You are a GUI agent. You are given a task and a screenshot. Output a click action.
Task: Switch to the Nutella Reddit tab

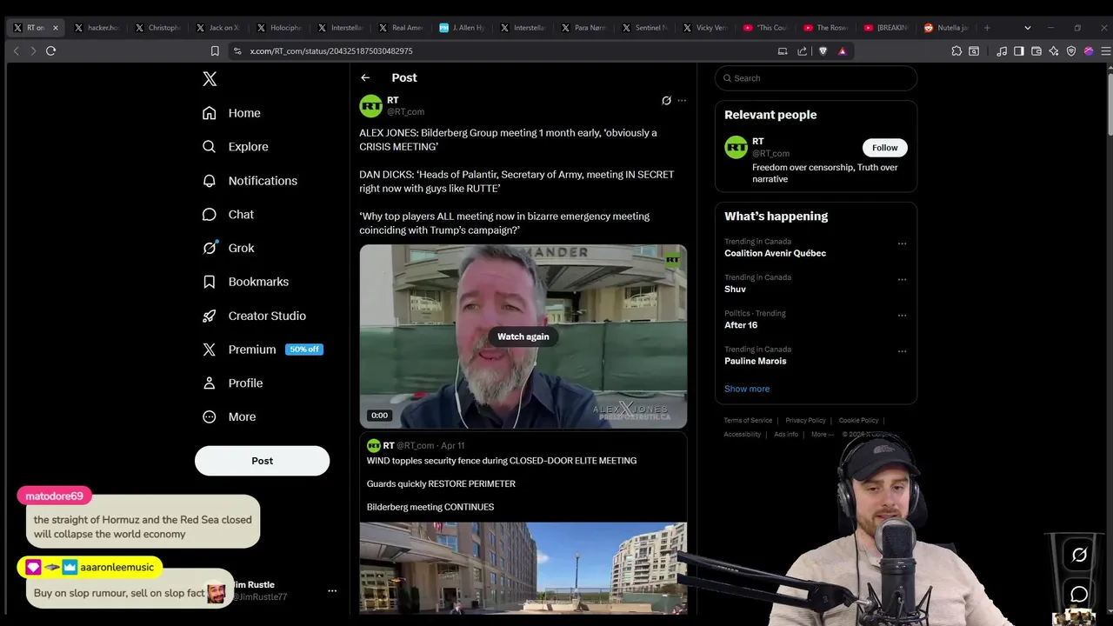coord(947,28)
